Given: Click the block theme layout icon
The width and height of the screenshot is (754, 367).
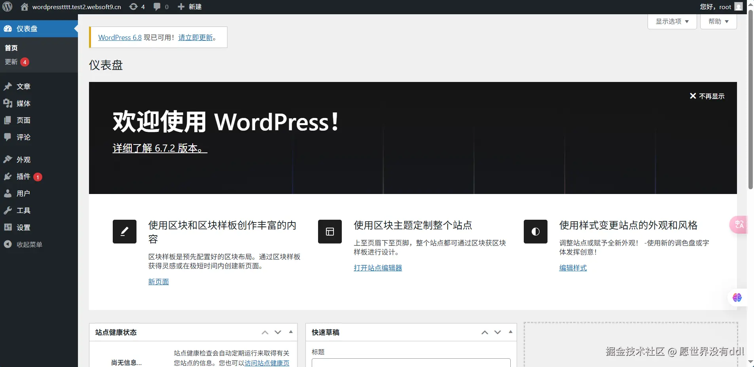Looking at the screenshot, I should pos(330,232).
